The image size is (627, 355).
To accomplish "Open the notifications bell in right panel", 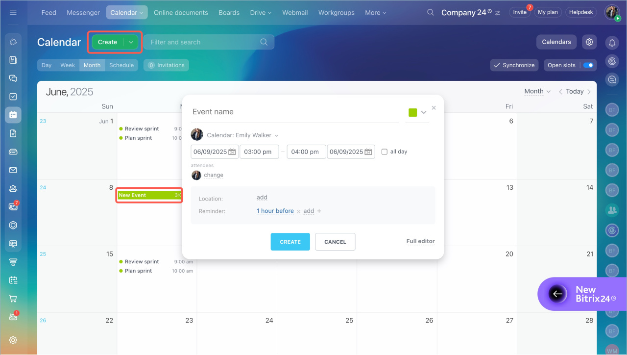I will click(612, 43).
